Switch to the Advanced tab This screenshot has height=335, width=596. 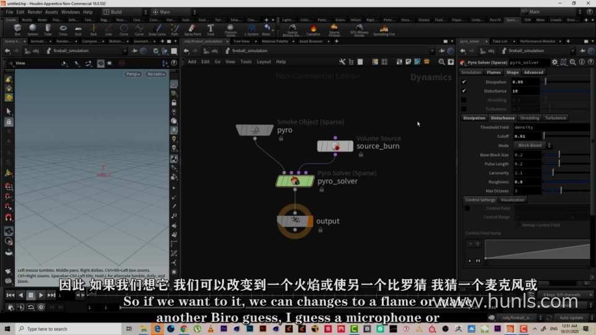tap(533, 72)
